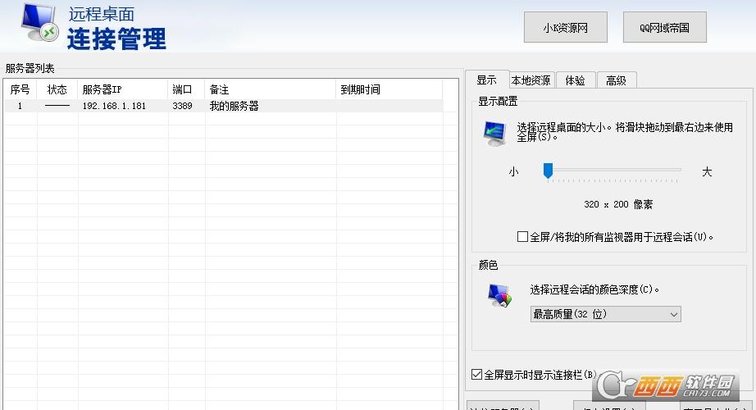Select server row 192.168.1.181

click(x=113, y=107)
